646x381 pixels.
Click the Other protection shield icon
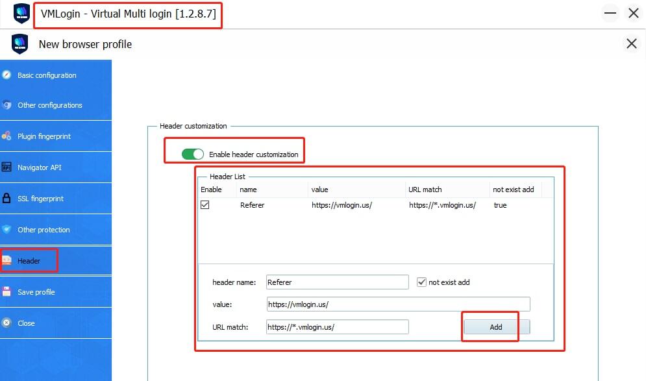click(x=6, y=230)
